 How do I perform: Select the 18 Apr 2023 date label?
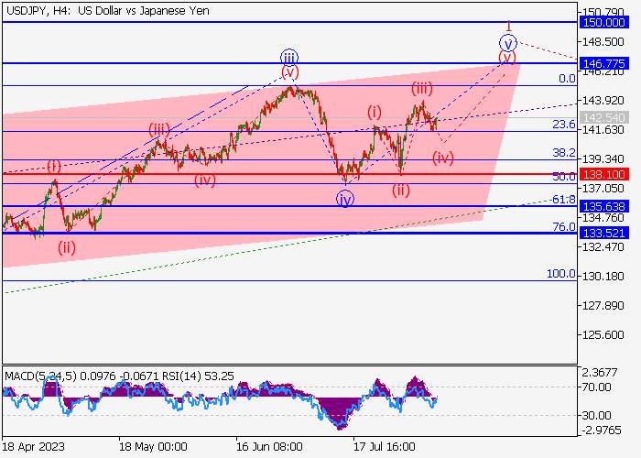[33, 446]
